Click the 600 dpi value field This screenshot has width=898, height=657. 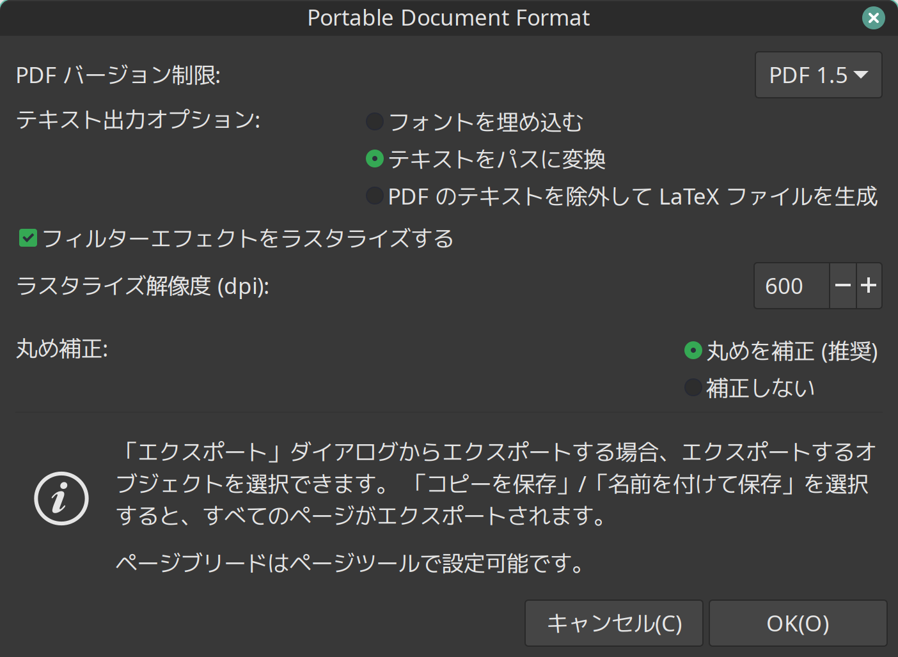791,286
